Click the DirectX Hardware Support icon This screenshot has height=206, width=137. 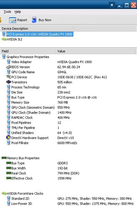click(x=9, y=138)
